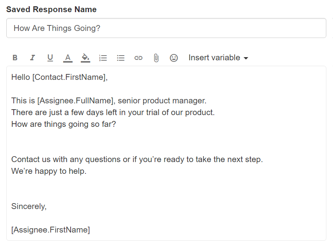Click the Insert variable caret arrow
Screen dimensions: 333x247
[246, 58]
